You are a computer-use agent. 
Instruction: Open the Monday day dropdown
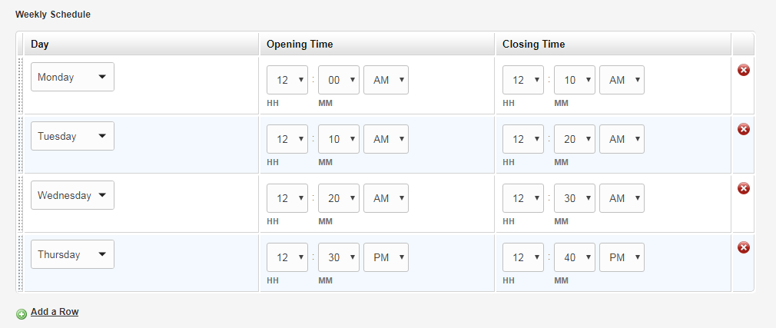(72, 77)
